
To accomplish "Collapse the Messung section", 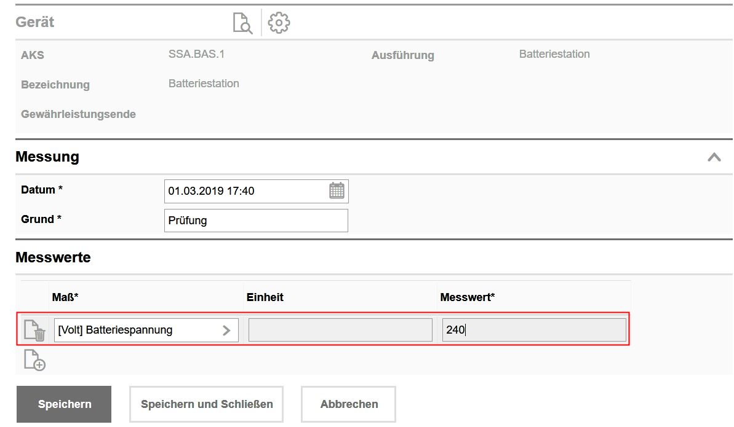I will pyautogui.click(x=714, y=157).
